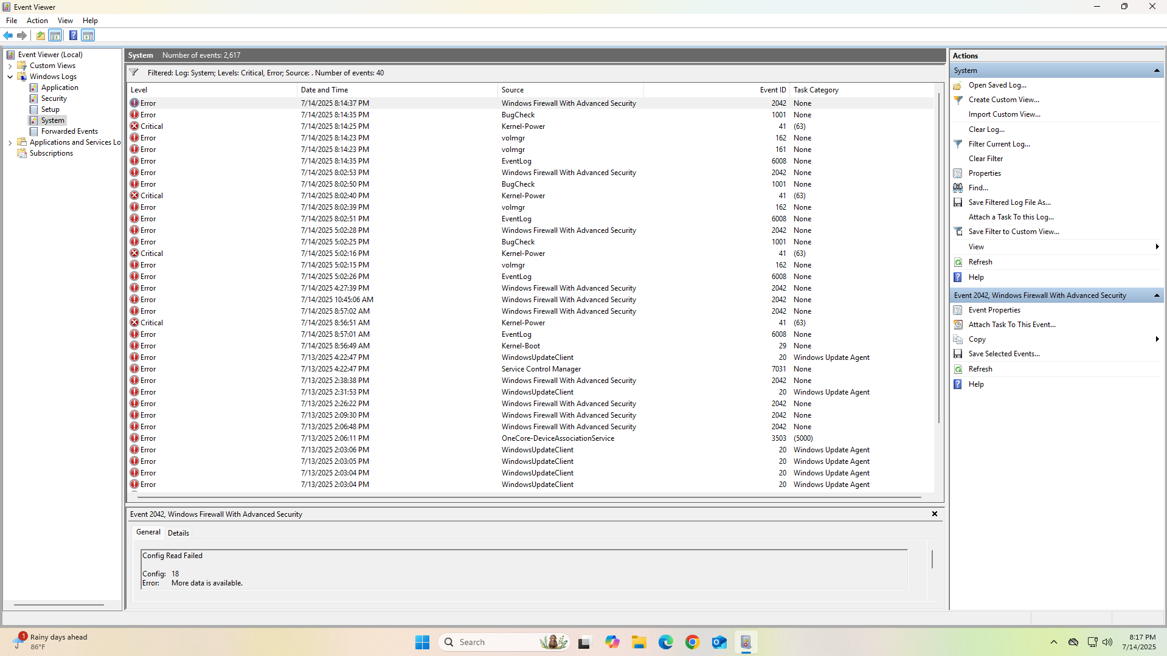Open the Action menu
This screenshot has width=1167, height=656.
37,21
